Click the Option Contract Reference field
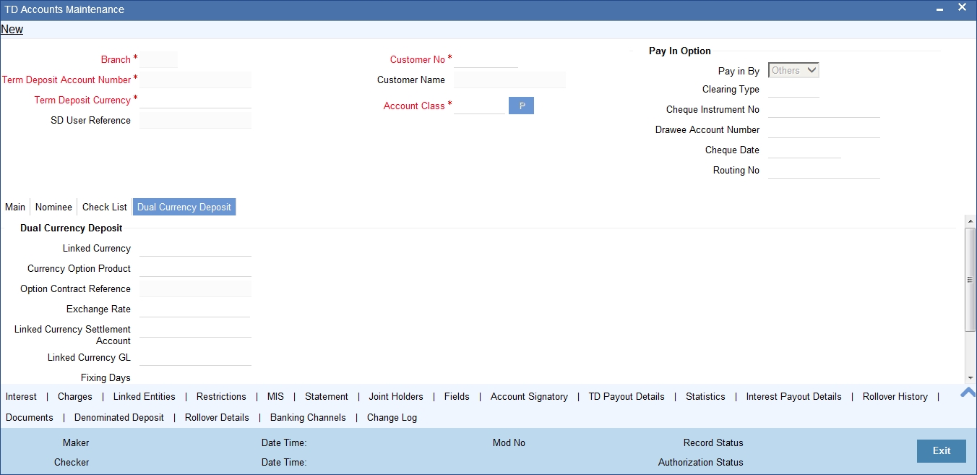This screenshot has height=475, width=977. pyautogui.click(x=195, y=288)
